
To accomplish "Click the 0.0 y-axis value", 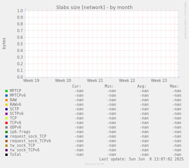I will point(20,77).
